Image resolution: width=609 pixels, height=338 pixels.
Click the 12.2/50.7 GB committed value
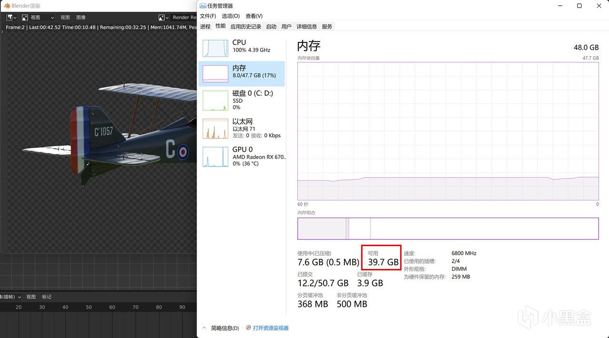tap(323, 283)
